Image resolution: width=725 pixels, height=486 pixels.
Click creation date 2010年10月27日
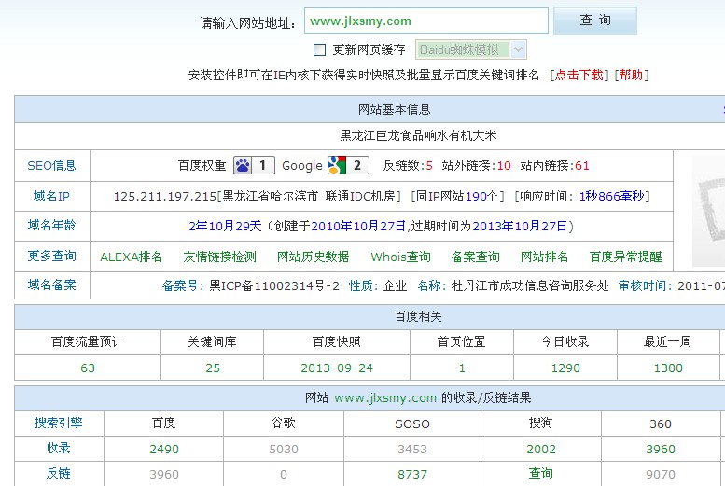[x=358, y=226]
